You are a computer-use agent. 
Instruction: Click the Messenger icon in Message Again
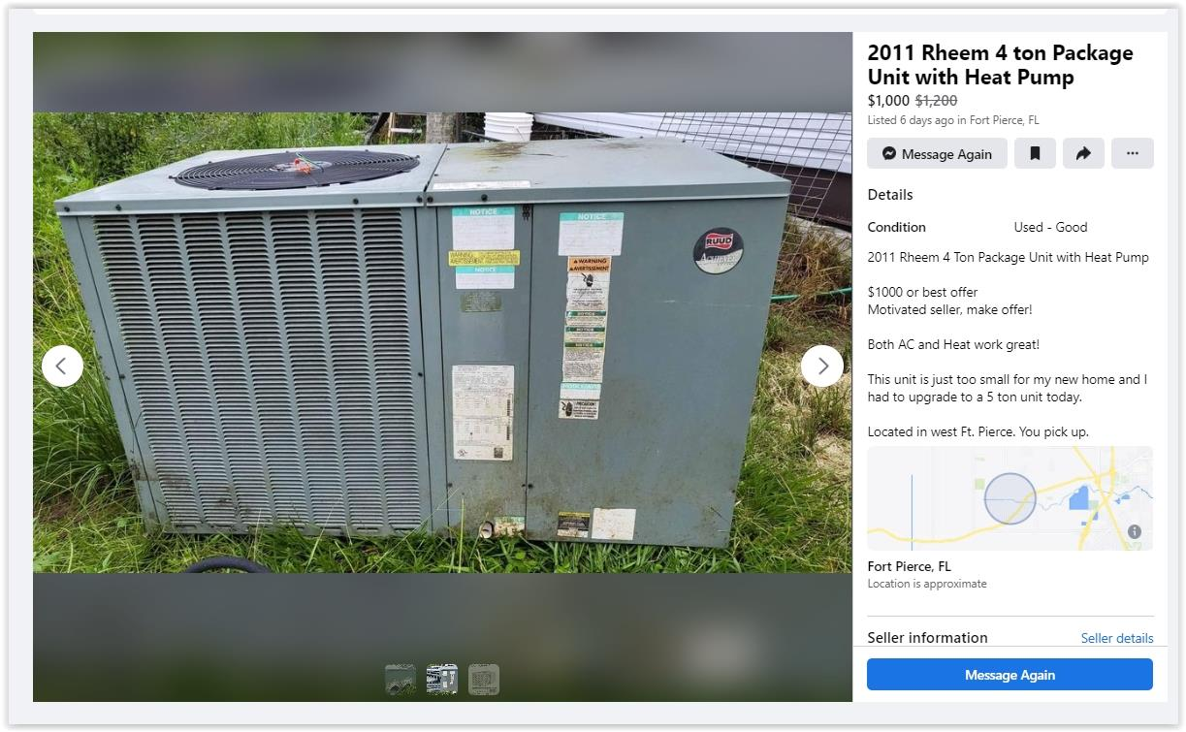pos(888,153)
